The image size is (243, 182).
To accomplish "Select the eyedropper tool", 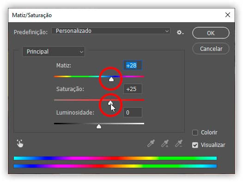I will [151, 143].
